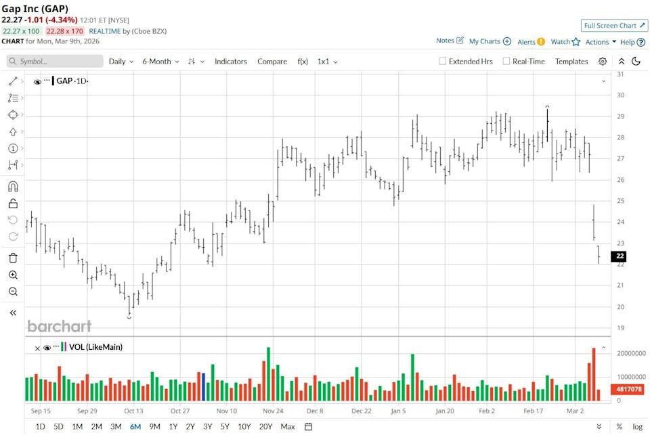Zoom in using the magnifier plus icon
The image size is (650, 435).
[x=13, y=275]
